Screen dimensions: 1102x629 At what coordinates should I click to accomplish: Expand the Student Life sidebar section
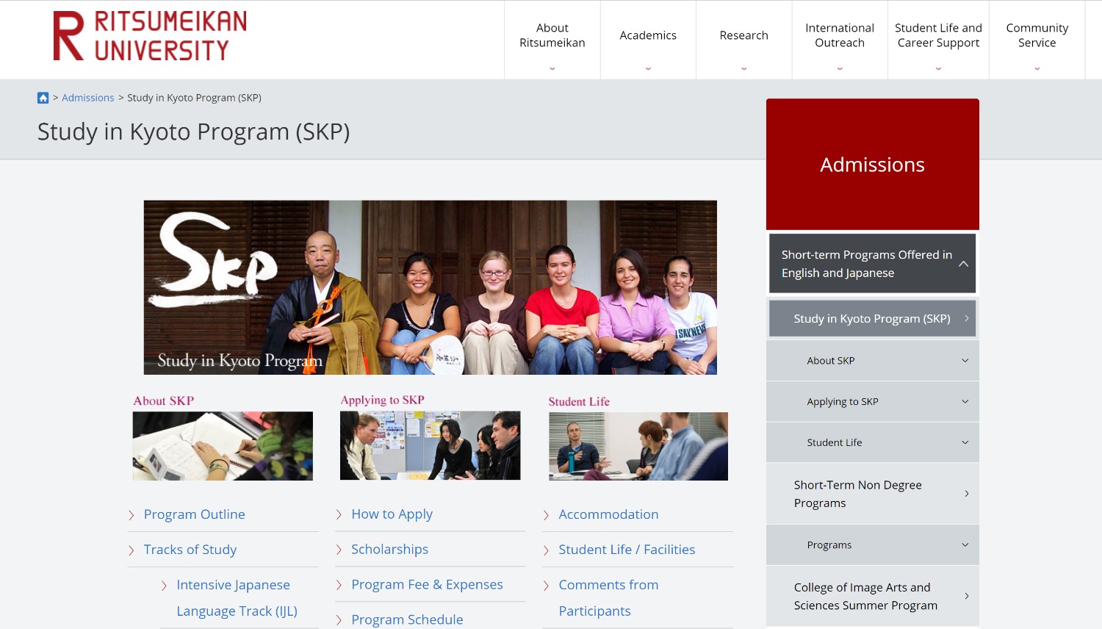[873, 442]
